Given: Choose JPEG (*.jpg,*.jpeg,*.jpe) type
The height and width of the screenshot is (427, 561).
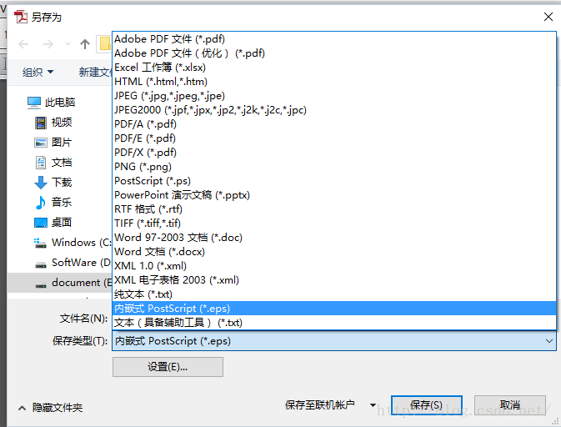Looking at the screenshot, I should coord(334,96).
